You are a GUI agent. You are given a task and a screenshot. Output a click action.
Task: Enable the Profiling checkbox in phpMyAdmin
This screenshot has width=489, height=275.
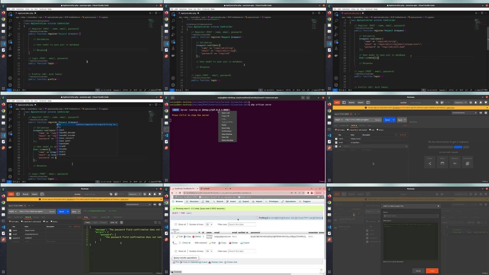tap(257, 218)
